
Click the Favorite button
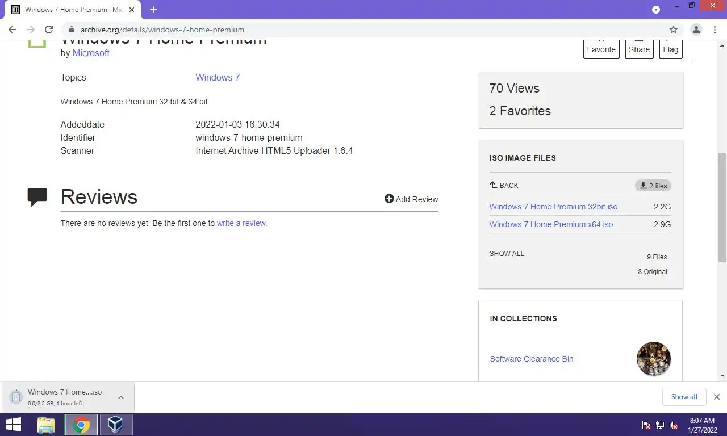(601, 49)
